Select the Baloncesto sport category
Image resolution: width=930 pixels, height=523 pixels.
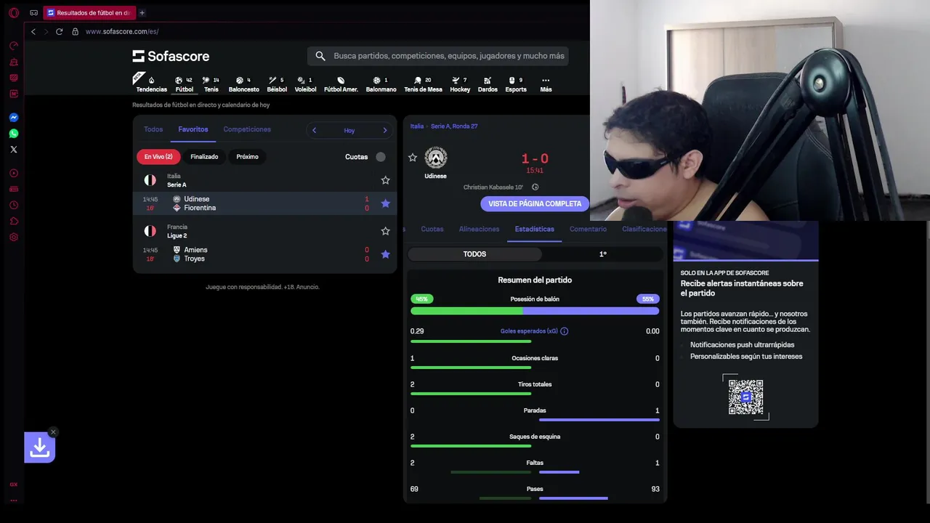(x=243, y=85)
